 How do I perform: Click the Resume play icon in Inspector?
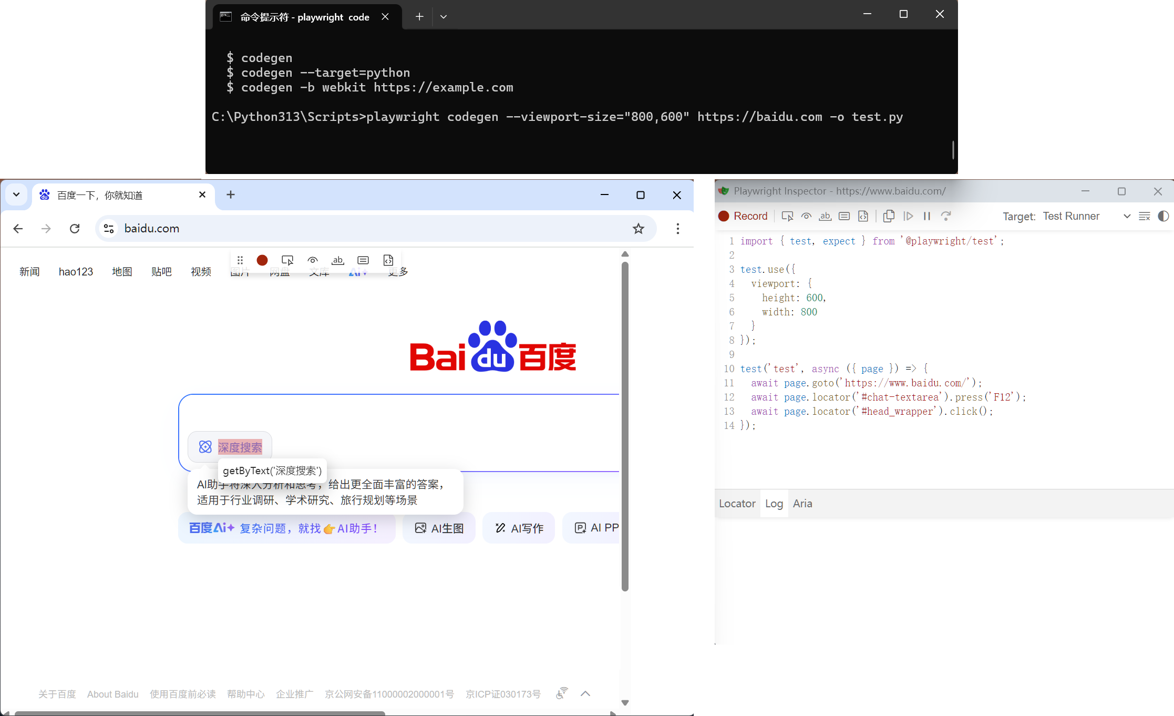tap(908, 216)
